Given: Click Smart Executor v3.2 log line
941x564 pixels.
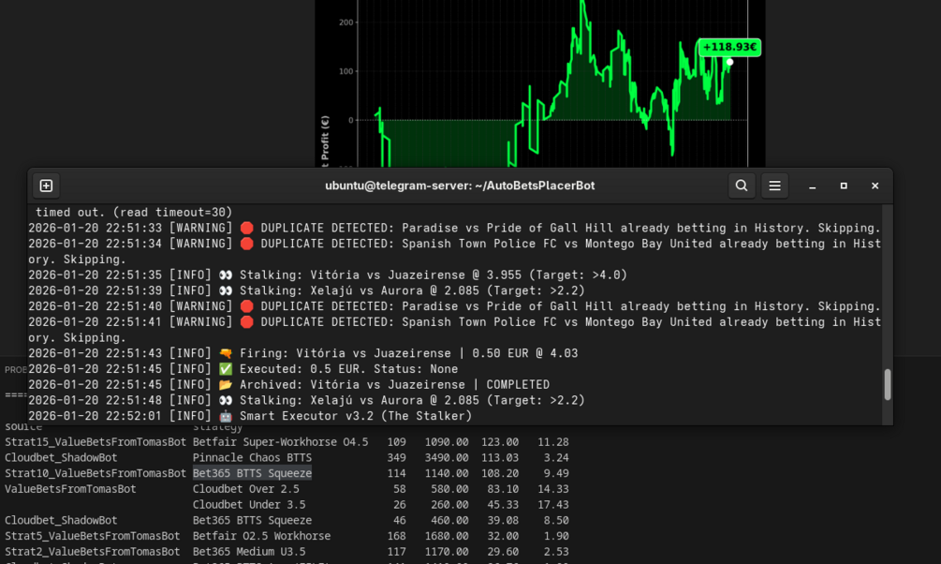Looking at the screenshot, I should tap(250, 416).
